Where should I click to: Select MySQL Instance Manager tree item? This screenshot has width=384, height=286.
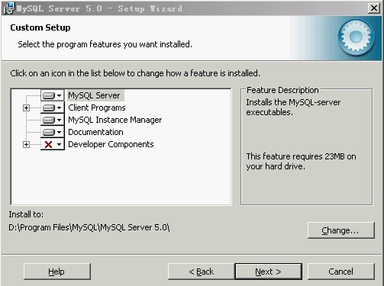click(115, 120)
